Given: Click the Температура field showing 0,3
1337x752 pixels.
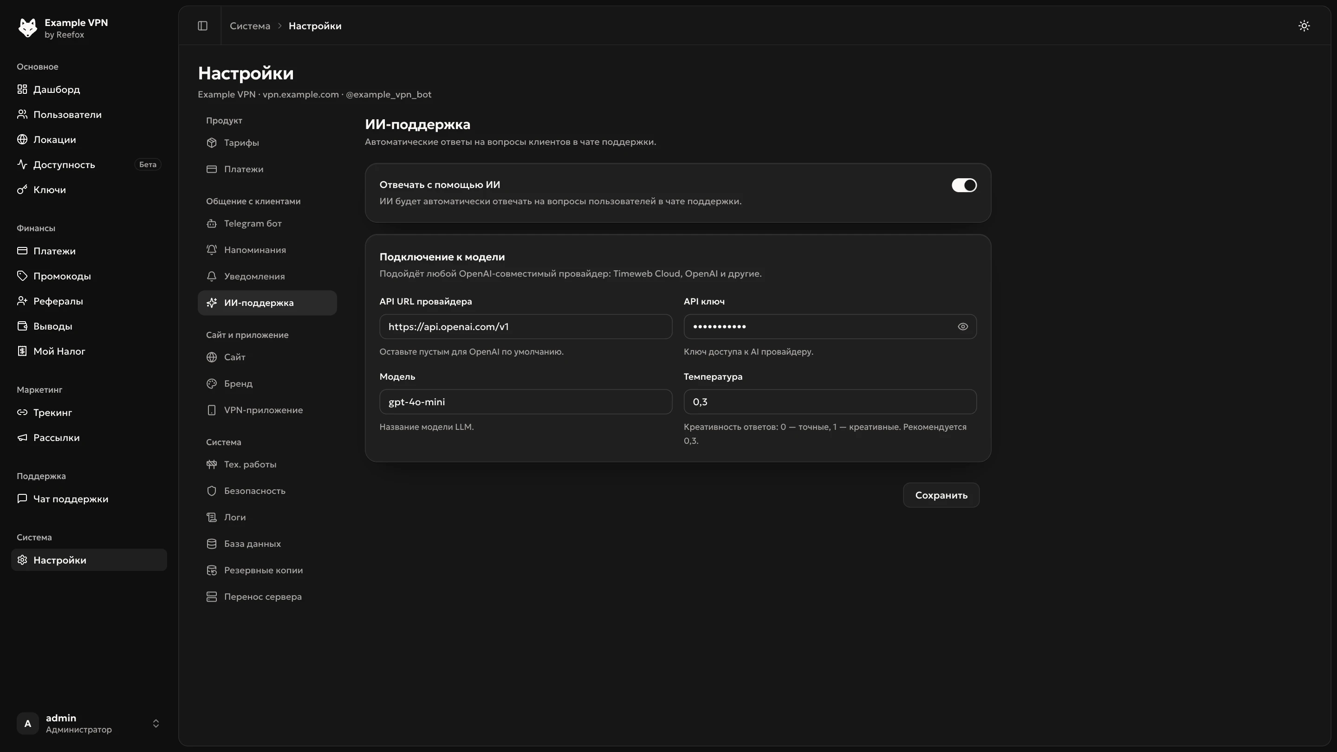Looking at the screenshot, I should 830,402.
